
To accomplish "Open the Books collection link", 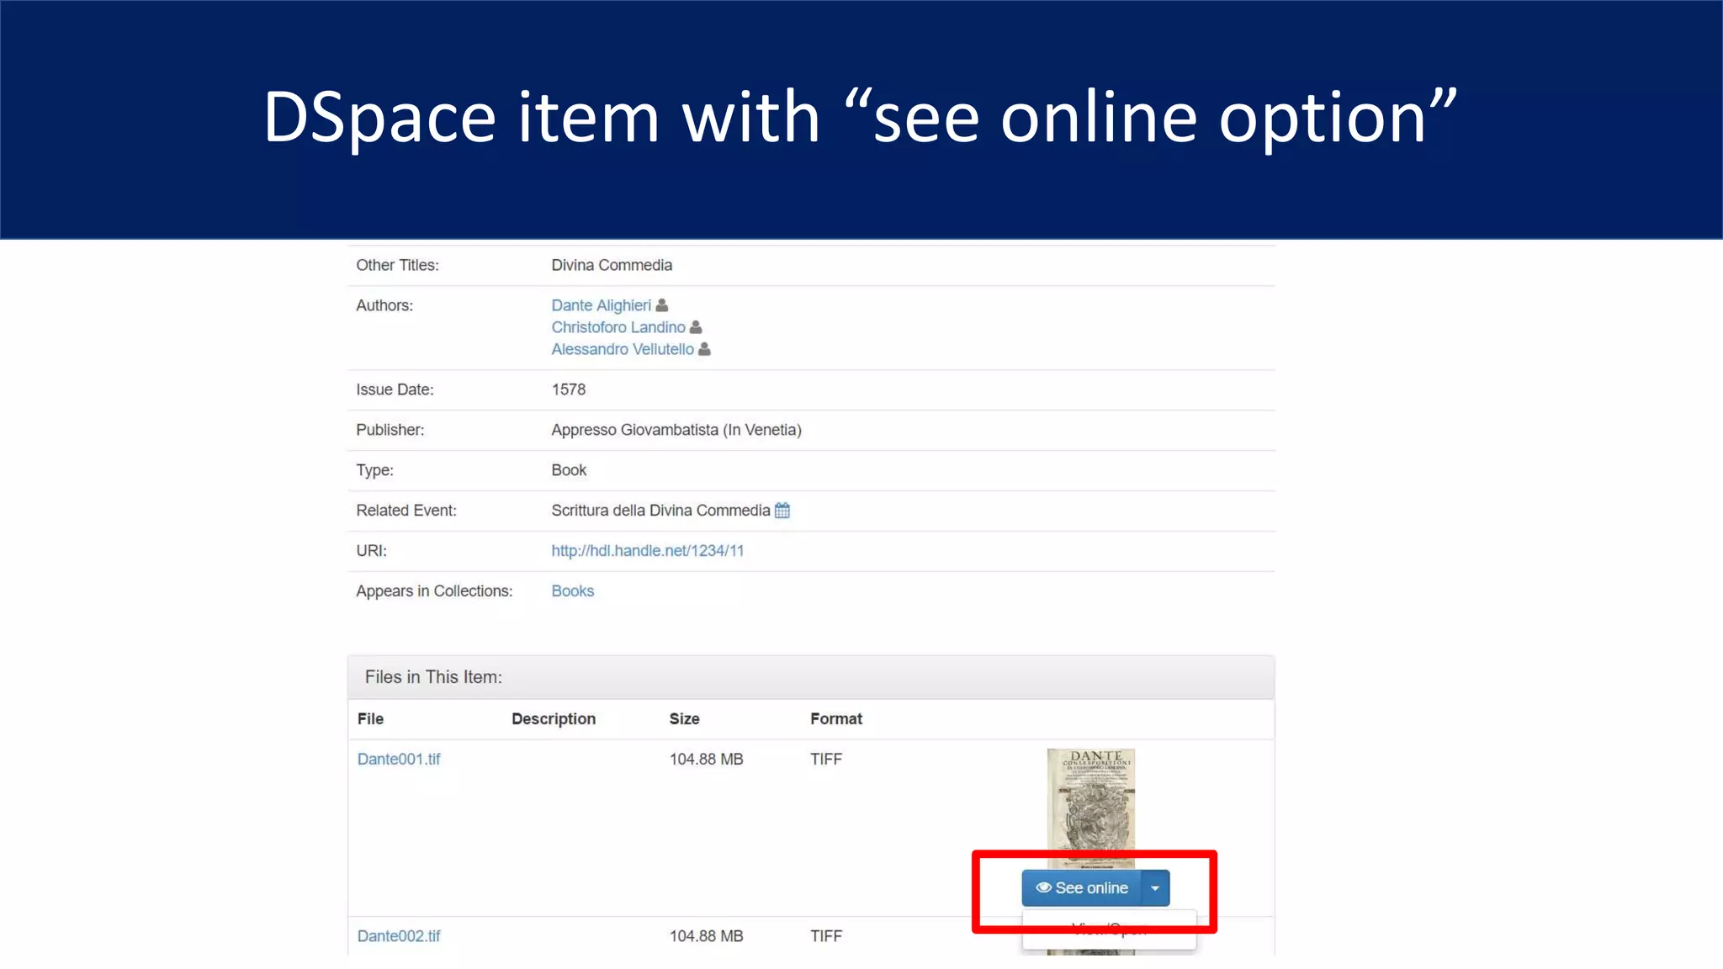I will 573,591.
